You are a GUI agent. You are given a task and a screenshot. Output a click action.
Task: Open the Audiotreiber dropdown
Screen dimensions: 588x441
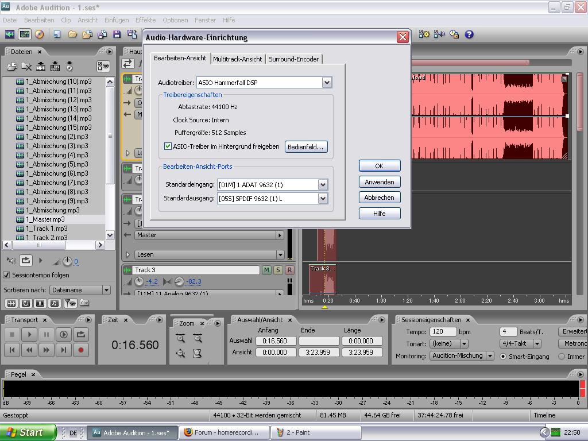coord(327,83)
